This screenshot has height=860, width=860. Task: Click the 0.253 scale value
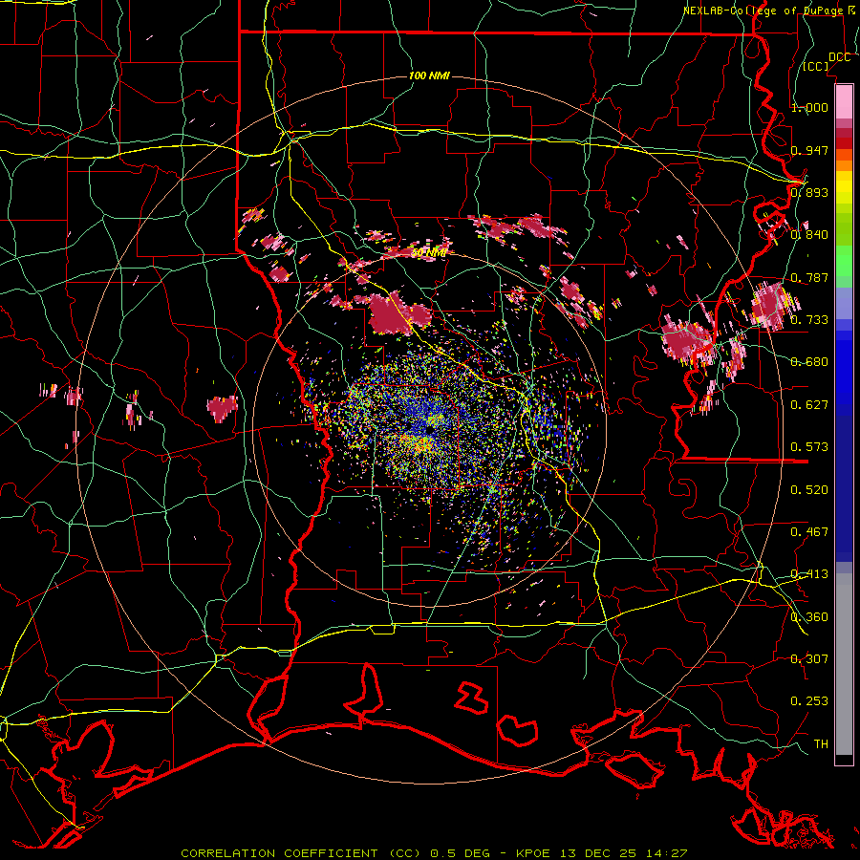pos(809,701)
